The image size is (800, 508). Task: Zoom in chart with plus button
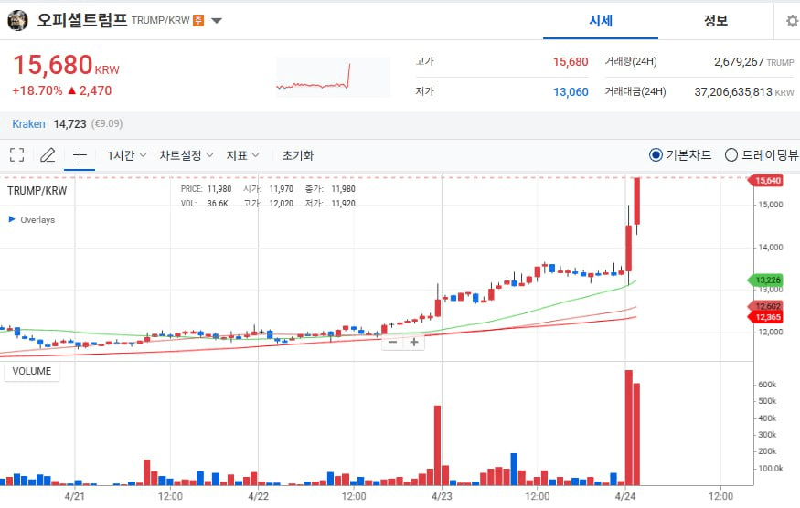coord(414,342)
